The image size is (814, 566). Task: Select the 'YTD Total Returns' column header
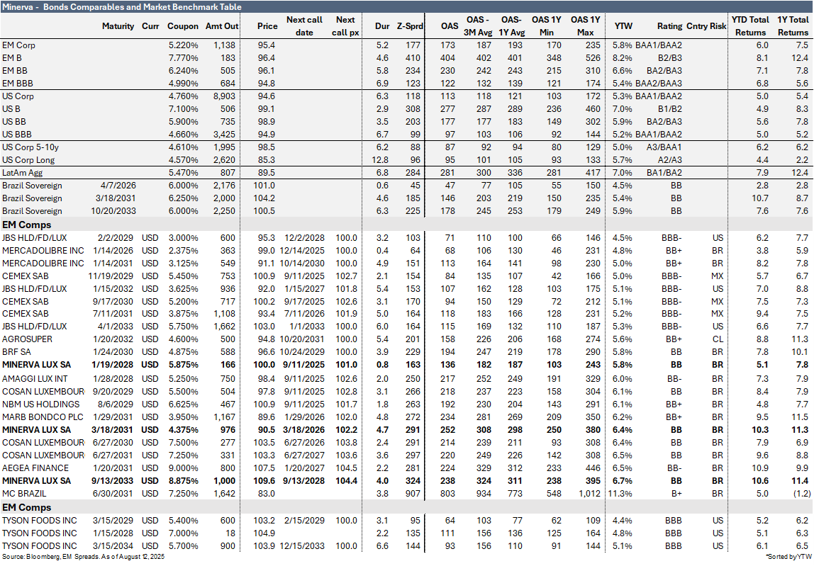click(x=750, y=26)
